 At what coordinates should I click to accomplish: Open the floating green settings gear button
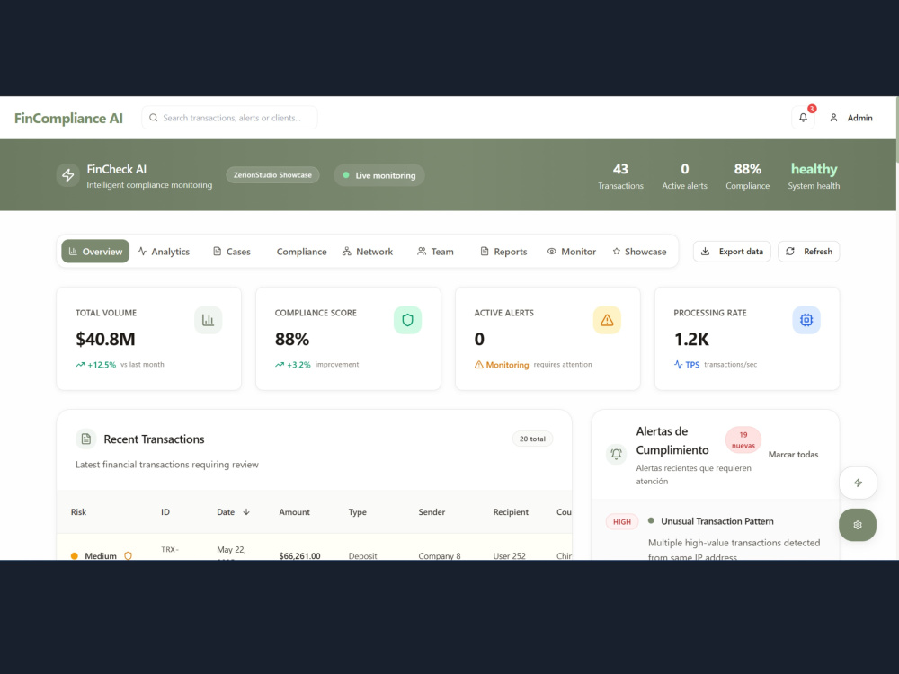[857, 525]
